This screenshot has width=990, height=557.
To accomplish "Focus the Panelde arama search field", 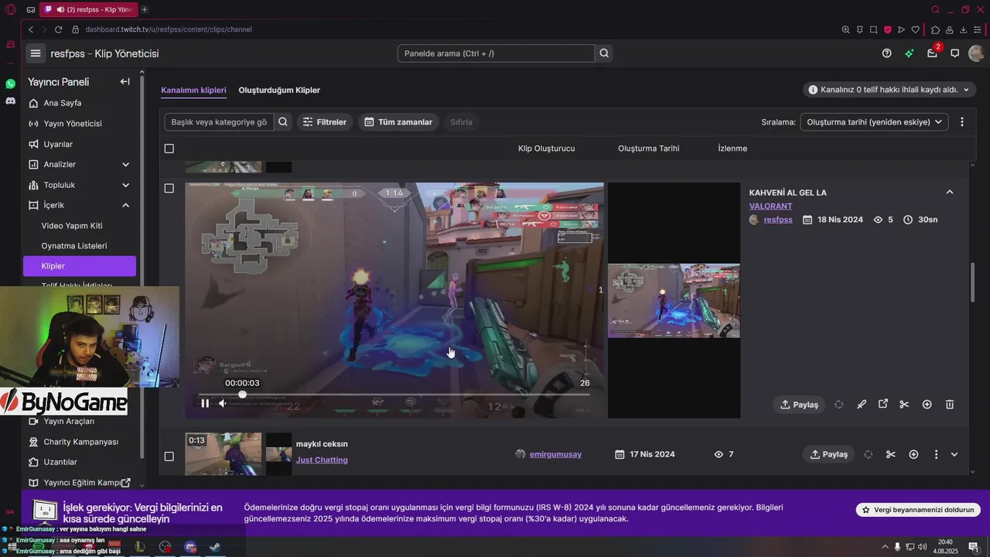I will (x=497, y=53).
